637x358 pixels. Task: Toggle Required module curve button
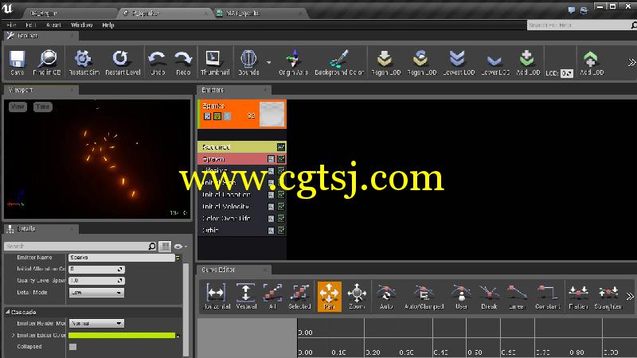pos(281,147)
